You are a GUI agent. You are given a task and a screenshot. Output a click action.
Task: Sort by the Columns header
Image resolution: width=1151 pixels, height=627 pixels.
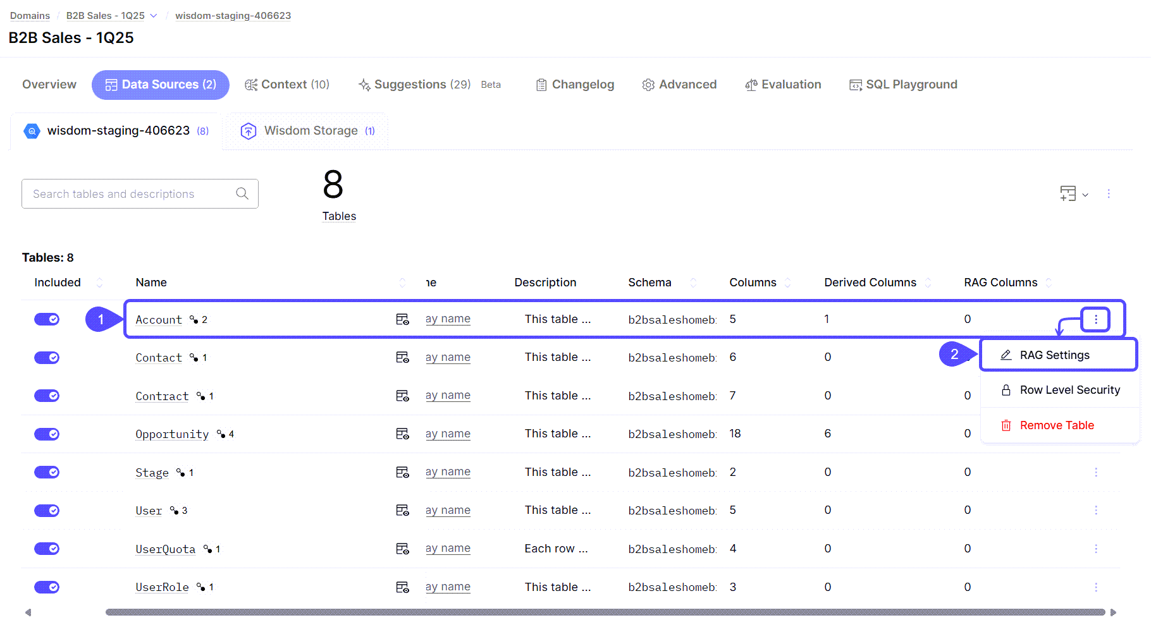click(753, 283)
